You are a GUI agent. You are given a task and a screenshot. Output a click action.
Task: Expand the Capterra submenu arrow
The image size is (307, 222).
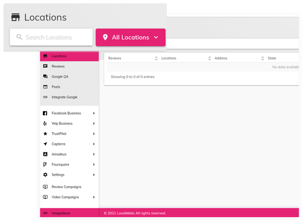[x=94, y=144]
